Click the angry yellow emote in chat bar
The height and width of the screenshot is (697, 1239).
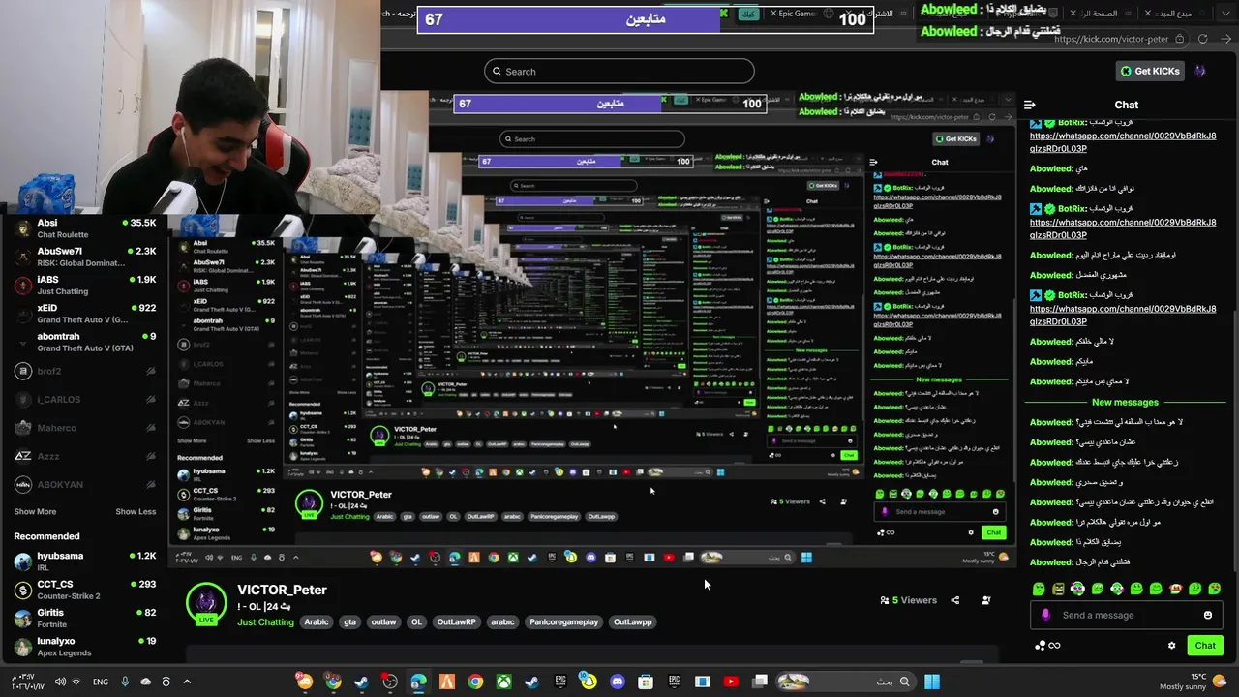(x=1058, y=589)
